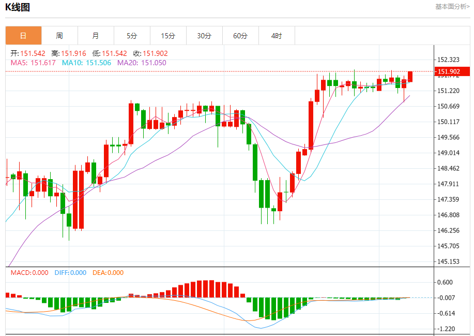The width and height of the screenshot is (474, 336).
Task: Click the 146.256 price axis label
Action: (448, 231)
